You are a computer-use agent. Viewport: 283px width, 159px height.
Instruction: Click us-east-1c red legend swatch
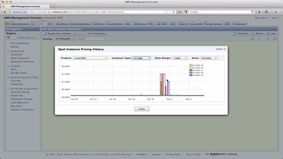pos(191,70)
